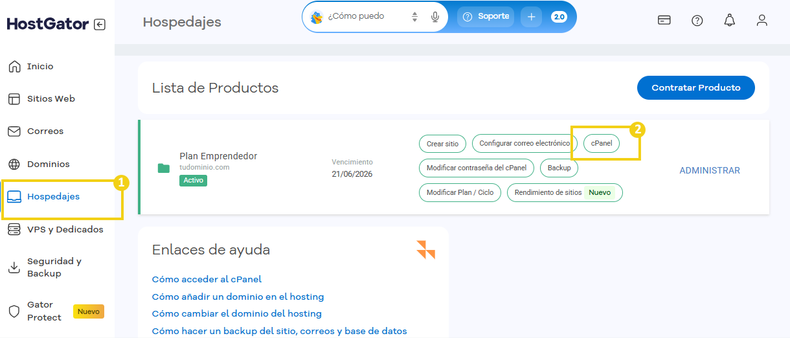
Task: Open help via the question mark icon
Action: click(697, 20)
